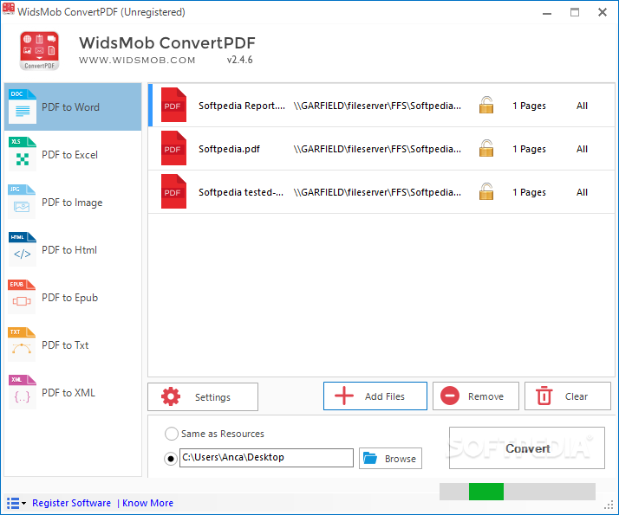619x515 pixels.
Task: Maximize the WidsMob ConvertPDF window
Action: click(575, 13)
